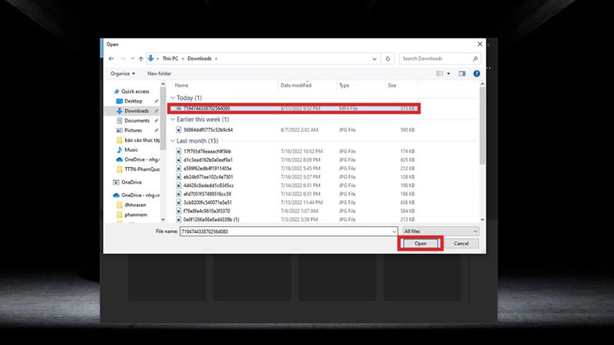This screenshot has width=614, height=345.
Task: Open the Help question mark icon
Action: point(477,74)
